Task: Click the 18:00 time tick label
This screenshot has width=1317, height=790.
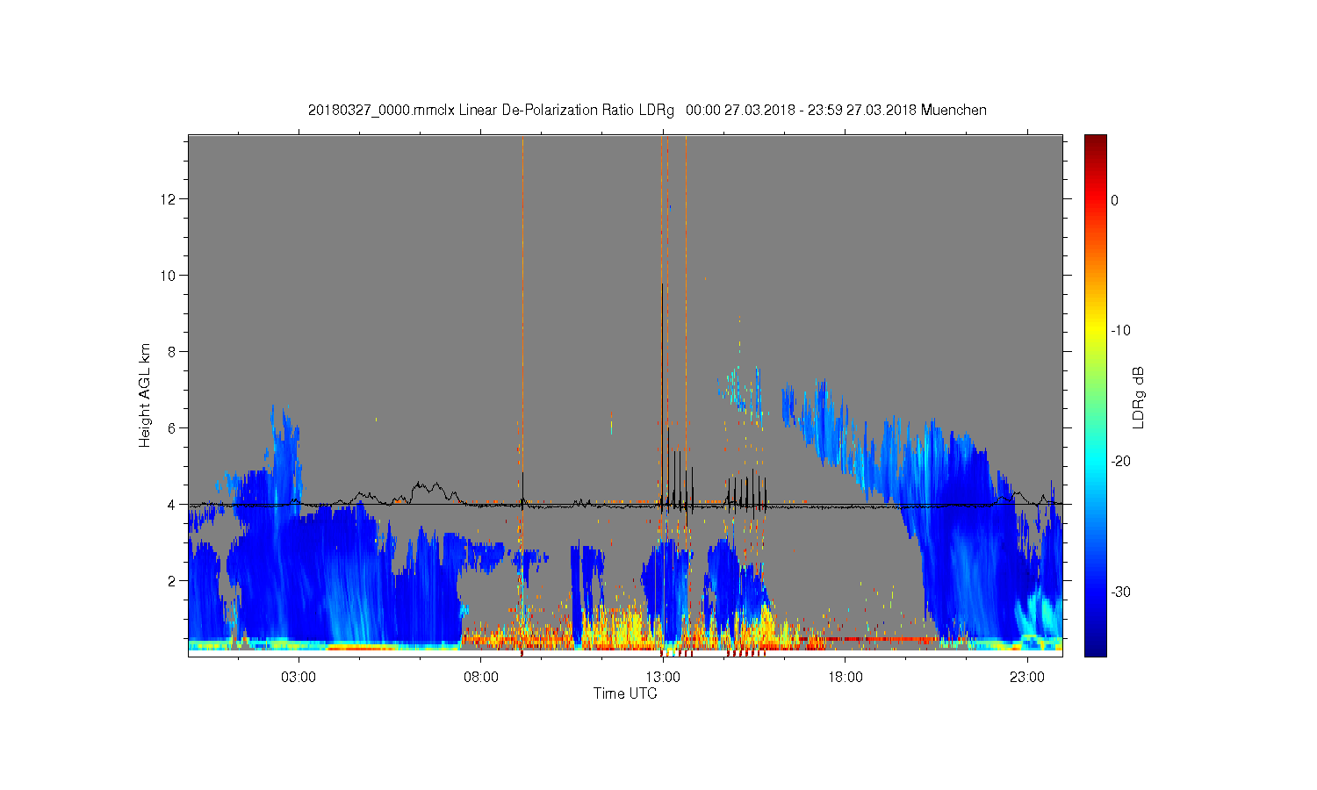Action: (846, 678)
